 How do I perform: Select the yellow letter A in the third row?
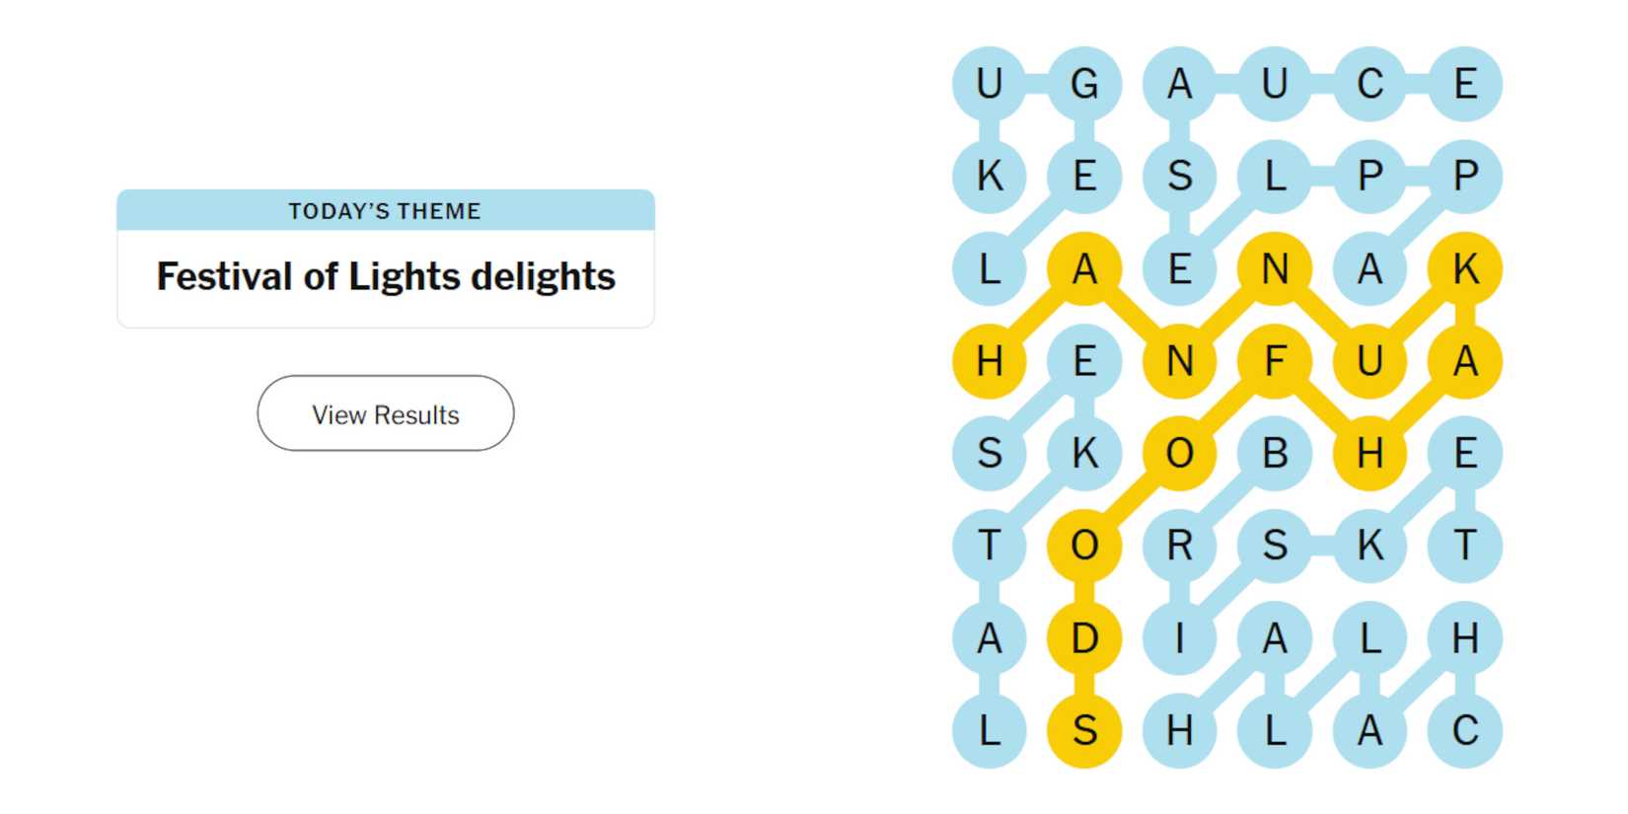pos(1085,267)
